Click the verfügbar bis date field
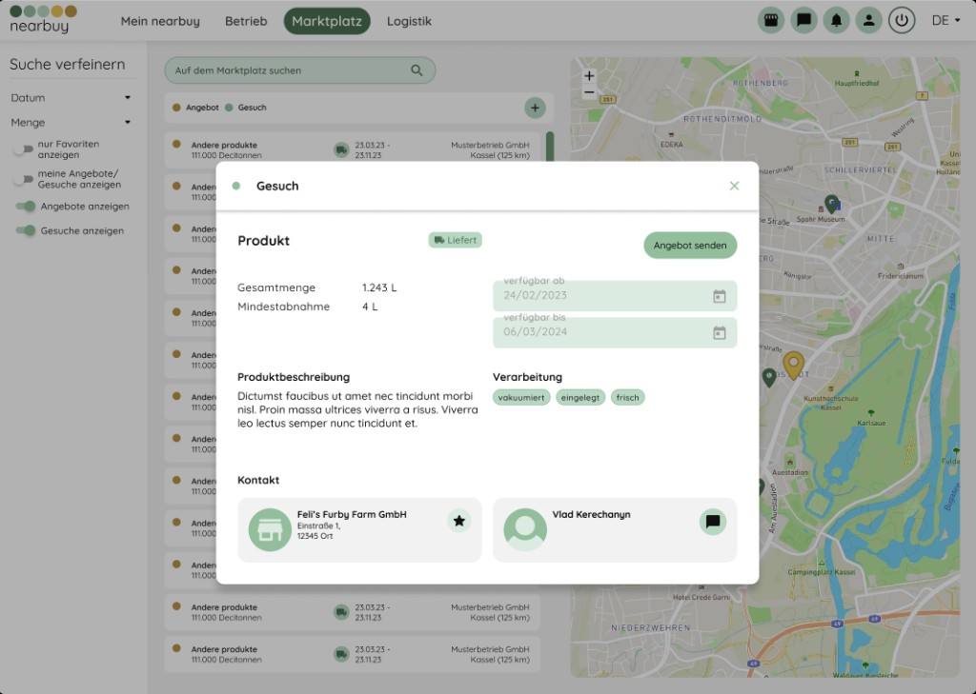The image size is (976, 694). pos(615,332)
